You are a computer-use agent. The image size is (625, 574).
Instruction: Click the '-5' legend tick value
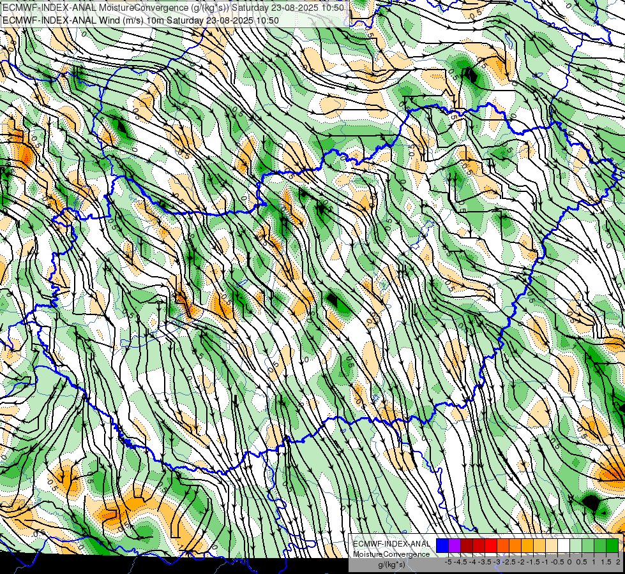448,562
